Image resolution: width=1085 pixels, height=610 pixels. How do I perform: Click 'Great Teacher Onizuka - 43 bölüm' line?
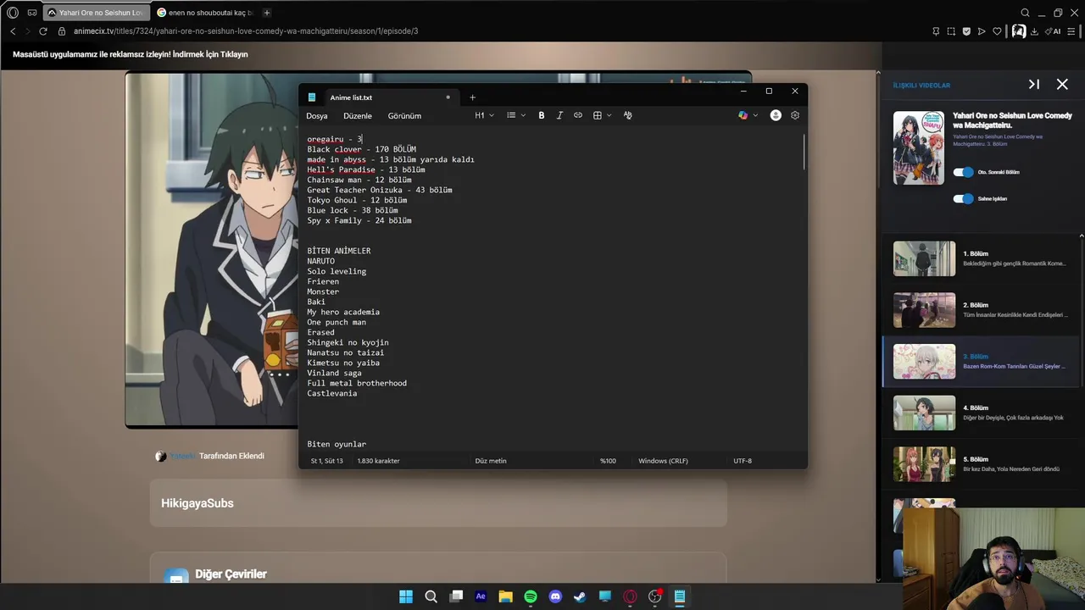click(x=380, y=190)
